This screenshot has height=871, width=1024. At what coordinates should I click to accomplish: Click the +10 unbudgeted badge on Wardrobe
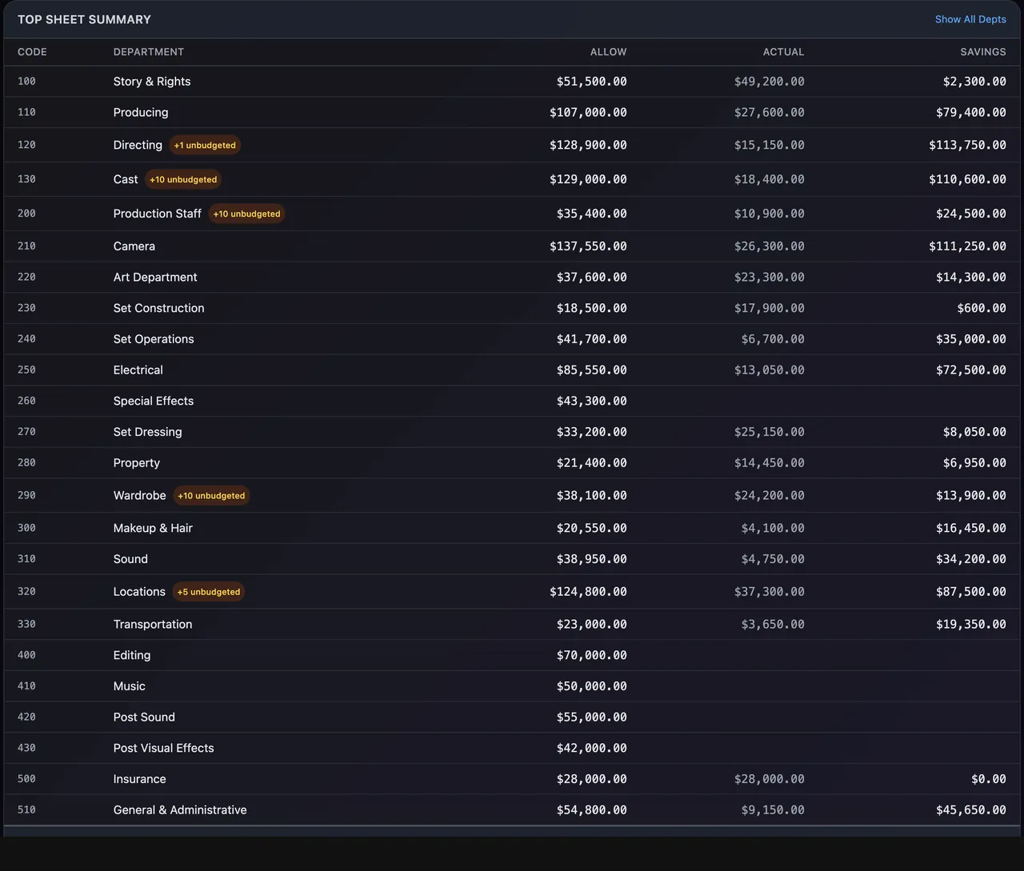pos(211,496)
